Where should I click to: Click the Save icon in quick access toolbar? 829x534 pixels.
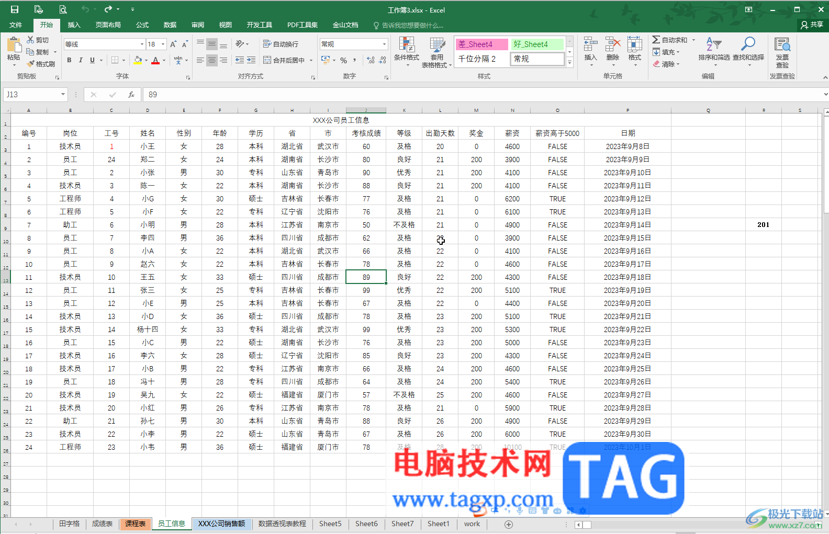15,9
